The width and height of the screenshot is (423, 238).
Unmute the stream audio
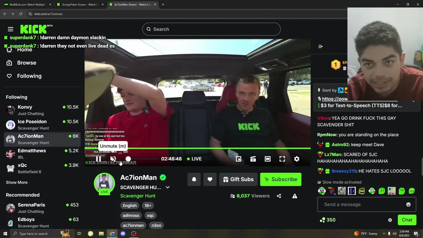point(113,159)
